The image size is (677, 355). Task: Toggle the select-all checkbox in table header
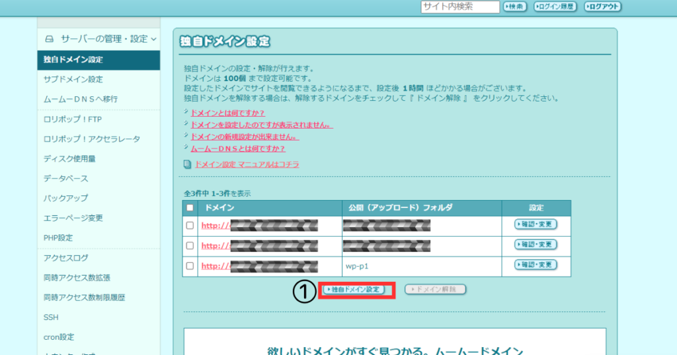click(190, 208)
